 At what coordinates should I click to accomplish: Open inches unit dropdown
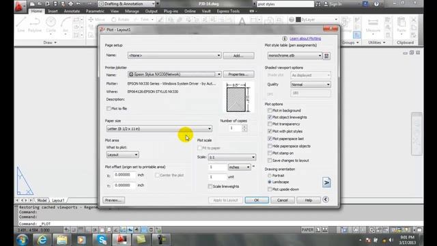click(x=239, y=167)
